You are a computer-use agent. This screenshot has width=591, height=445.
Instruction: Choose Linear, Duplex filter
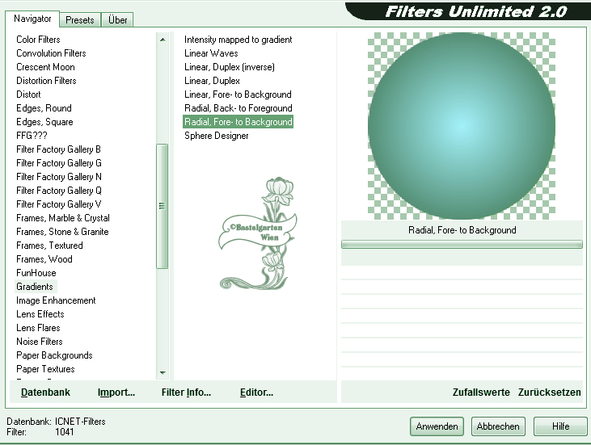(212, 81)
